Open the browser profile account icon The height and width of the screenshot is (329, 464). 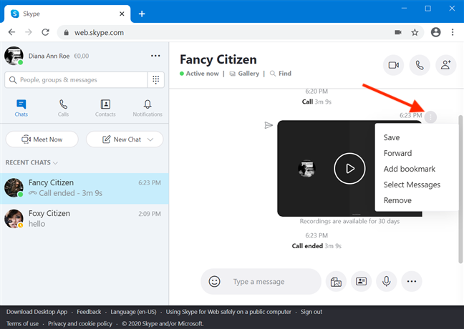tap(435, 32)
